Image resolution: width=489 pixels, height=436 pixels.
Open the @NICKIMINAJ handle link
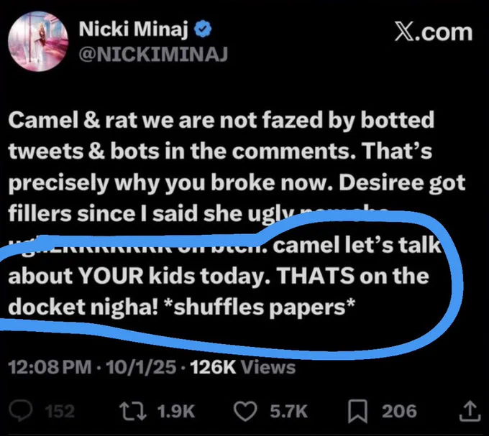(x=153, y=54)
